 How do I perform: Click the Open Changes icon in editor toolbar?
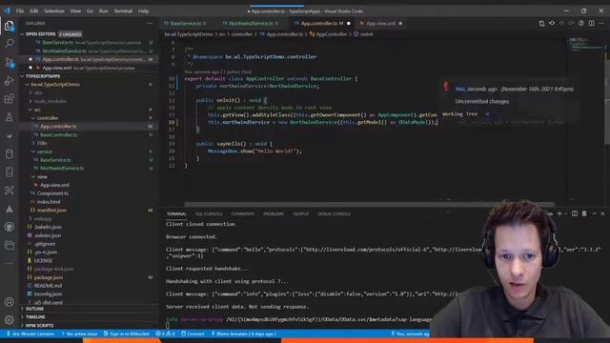coord(541,23)
